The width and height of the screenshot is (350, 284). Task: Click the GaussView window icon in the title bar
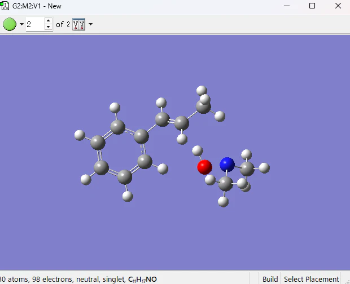5,6
